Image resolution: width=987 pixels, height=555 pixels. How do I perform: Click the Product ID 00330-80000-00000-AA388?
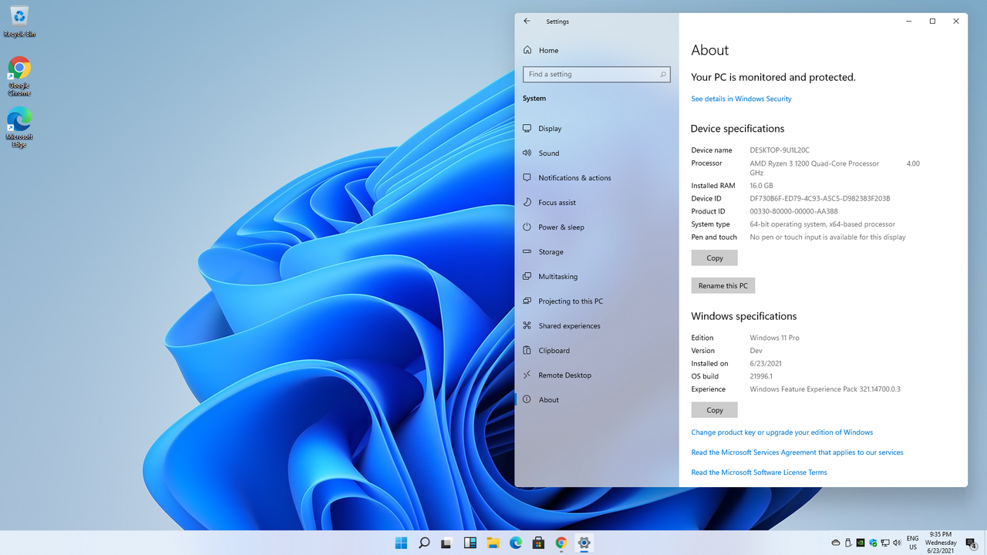click(x=793, y=211)
